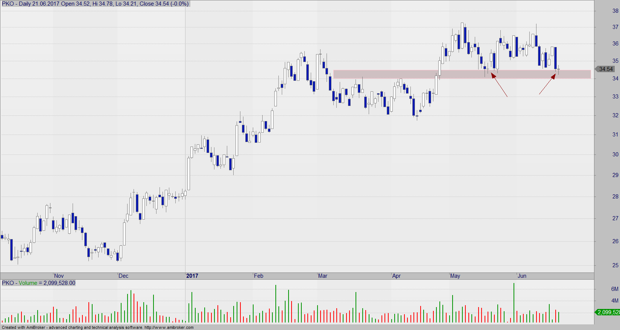Viewport: 620px width, 330px height.
Task: Click the PKO Volume pane title
Action: (38, 283)
